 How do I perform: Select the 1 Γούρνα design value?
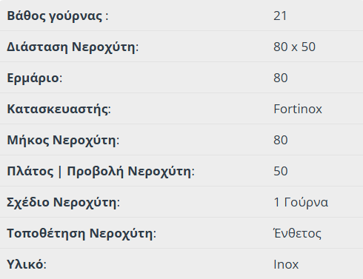coord(301,203)
